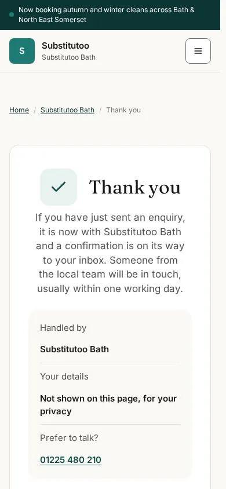The width and height of the screenshot is (226, 489).
Task: Tap the 01225 480 210 phone link
Action: [71, 459]
